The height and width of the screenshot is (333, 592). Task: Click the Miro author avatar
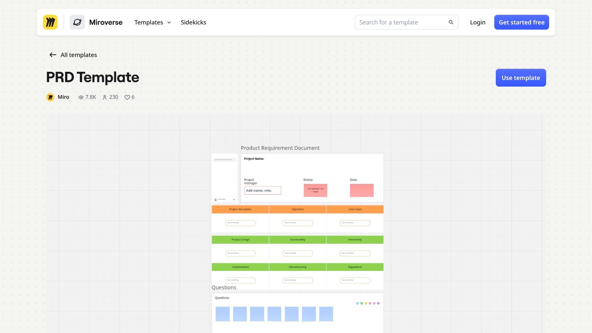50,97
